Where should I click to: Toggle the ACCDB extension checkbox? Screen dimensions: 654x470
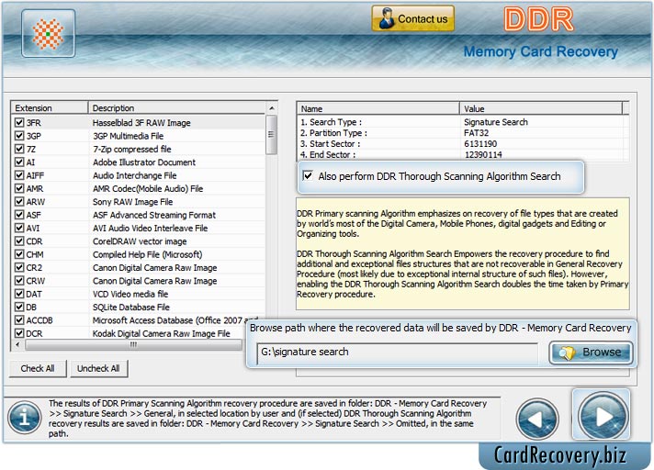point(19,320)
